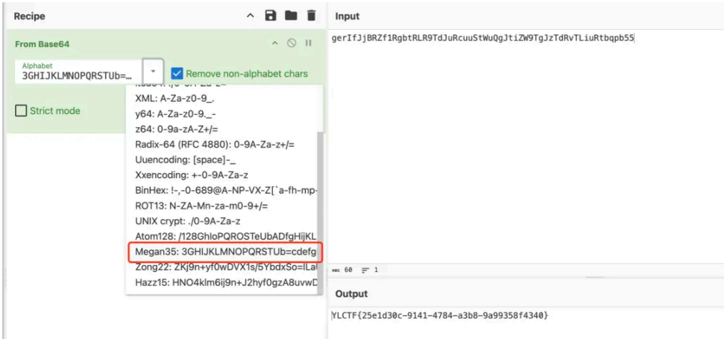Collapse the Recipe panel chevron
727x339 pixels.
tap(251, 16)
